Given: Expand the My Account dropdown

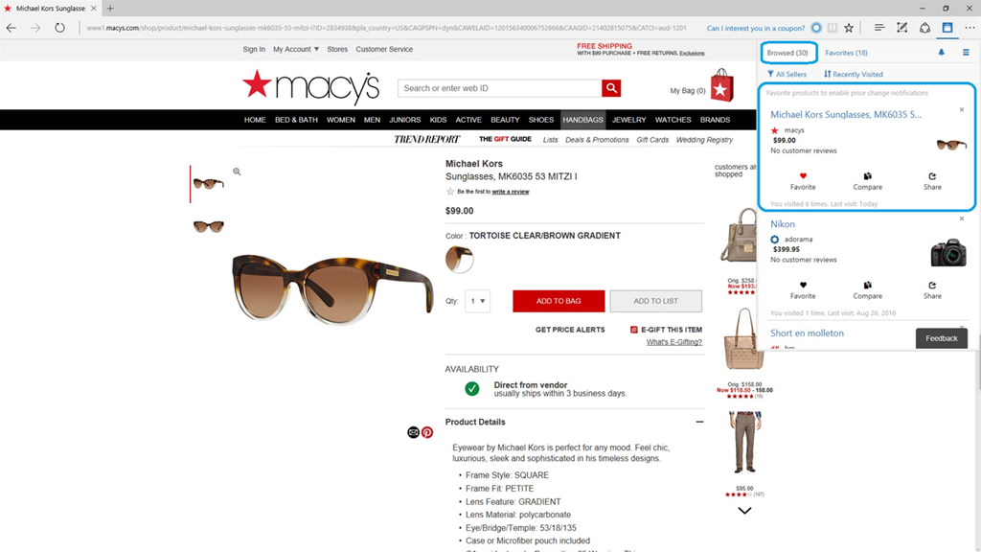Looking at the screenshot, I should [x=296, y=49].
